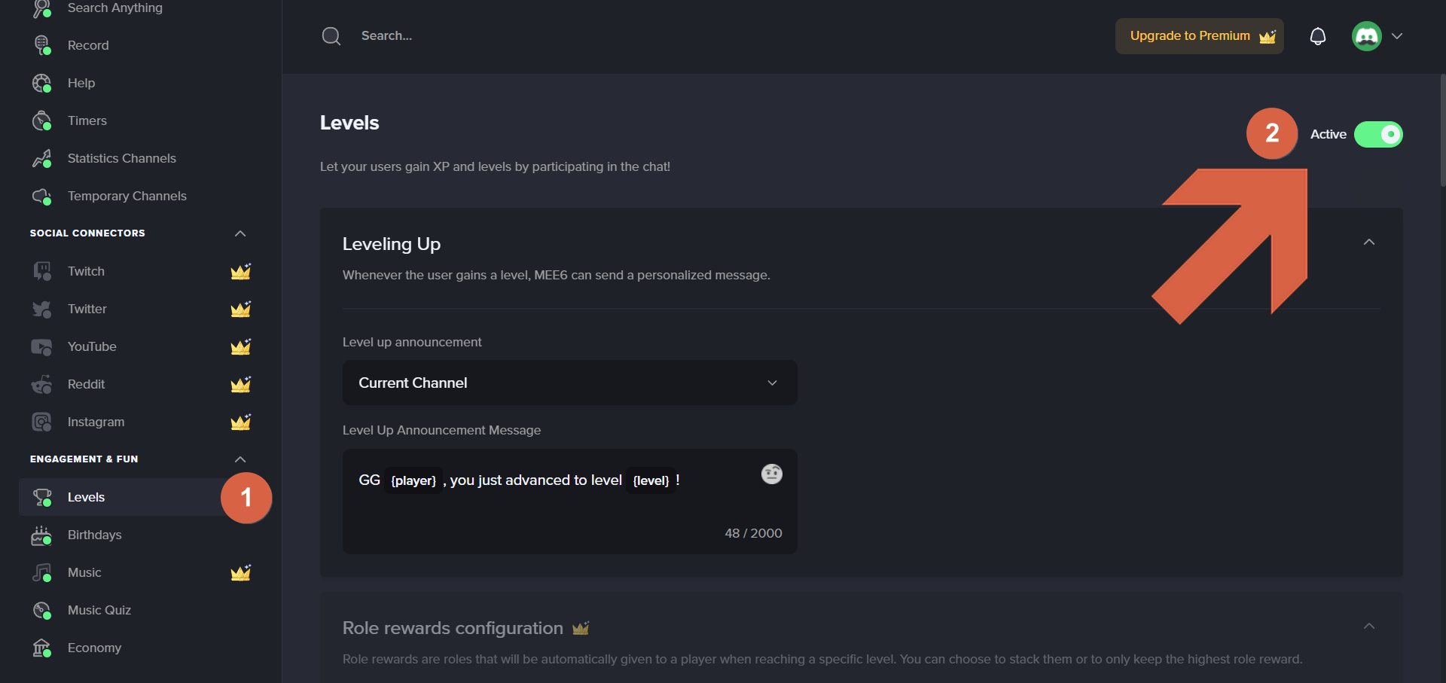Click the Statistics Channels chart icon
Image resolution: width=1446 pixels, height=683 pixels.
coord(42,158)
